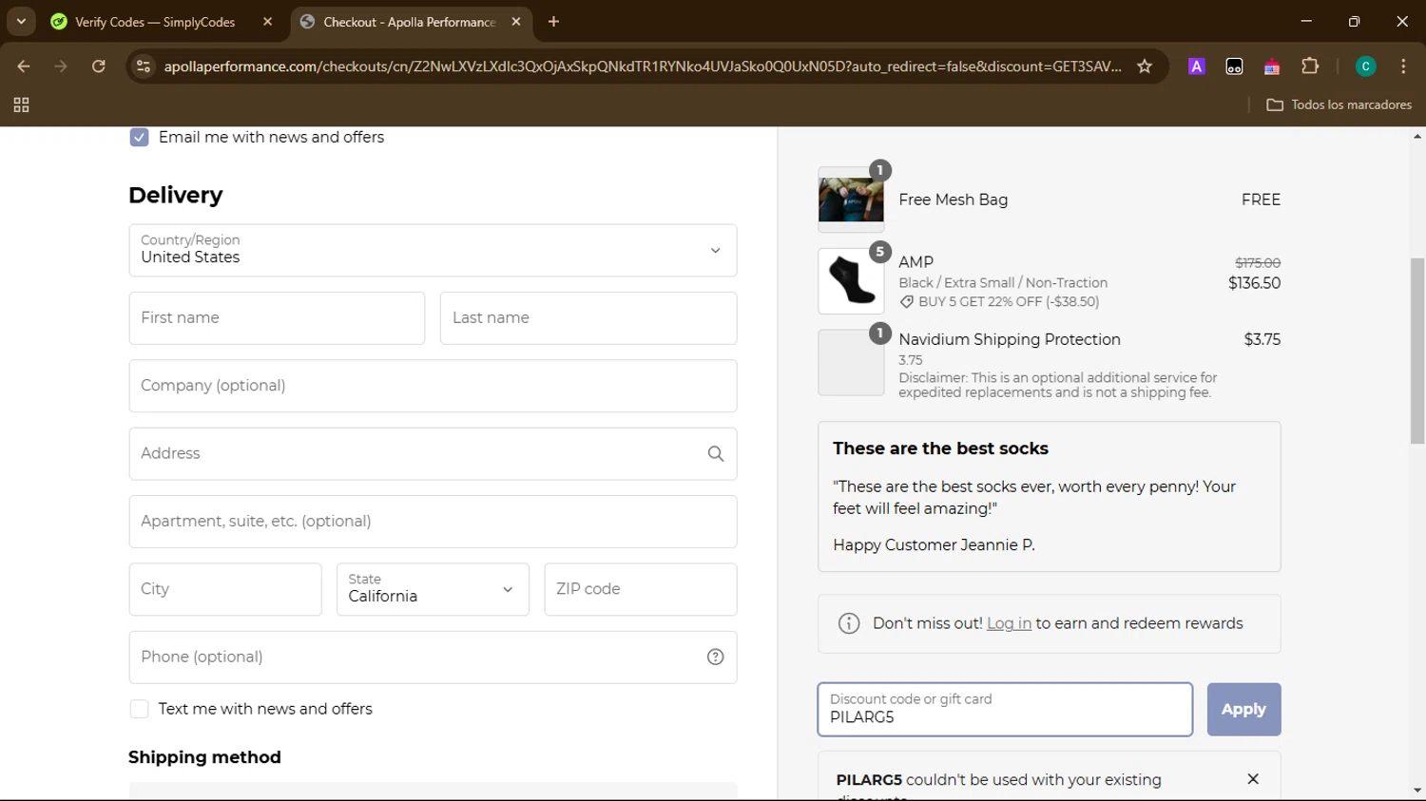The image size is (1426, 801).
Task: Open the extensions puzzle menu
Action: point(1310,67)
